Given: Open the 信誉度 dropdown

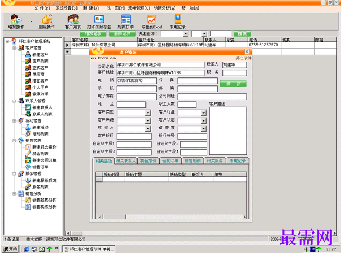Looking at the screenshot, I should click(203, 129).
